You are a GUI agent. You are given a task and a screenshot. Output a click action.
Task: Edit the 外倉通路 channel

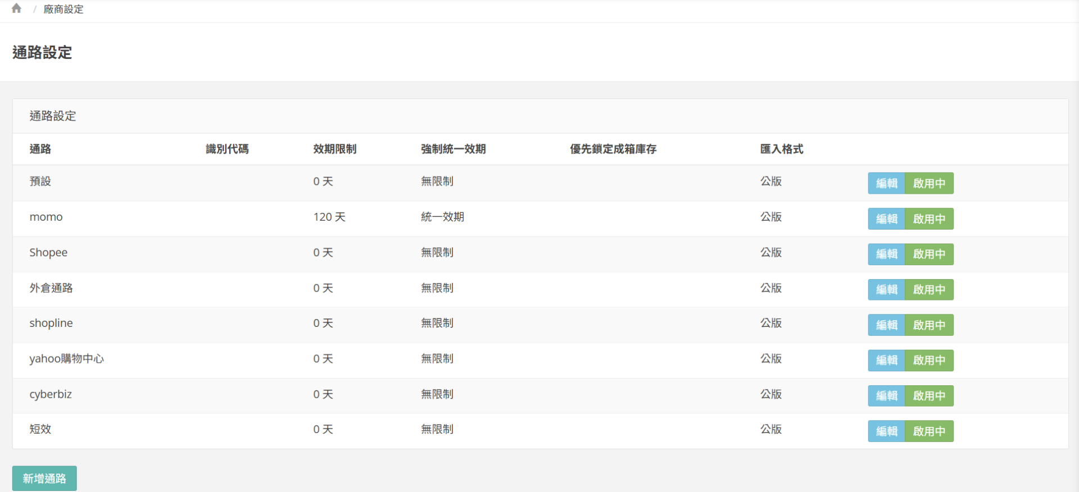point(886,289)
